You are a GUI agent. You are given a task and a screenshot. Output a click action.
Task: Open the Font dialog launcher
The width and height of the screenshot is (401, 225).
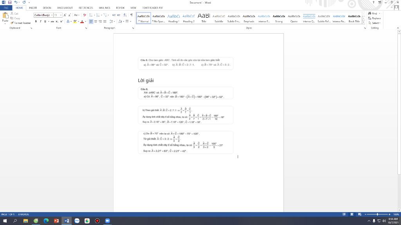(x=86, y=28)
